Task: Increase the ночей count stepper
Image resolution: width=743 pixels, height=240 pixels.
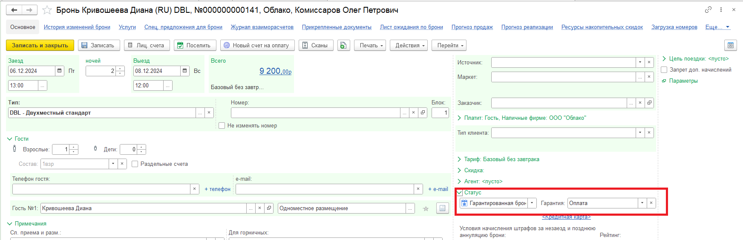Action: point(120,69)
